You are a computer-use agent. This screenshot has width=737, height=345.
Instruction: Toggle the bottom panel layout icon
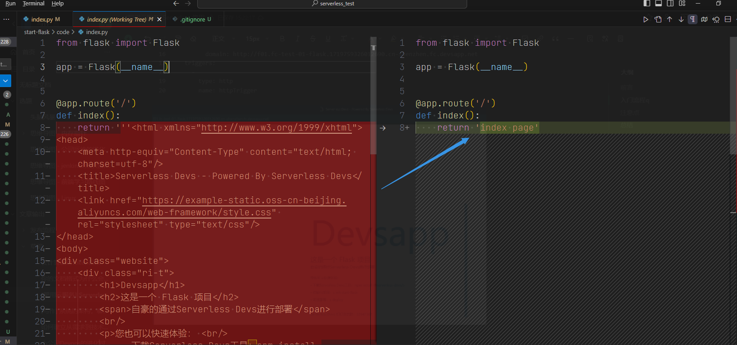tap(659, 4)
